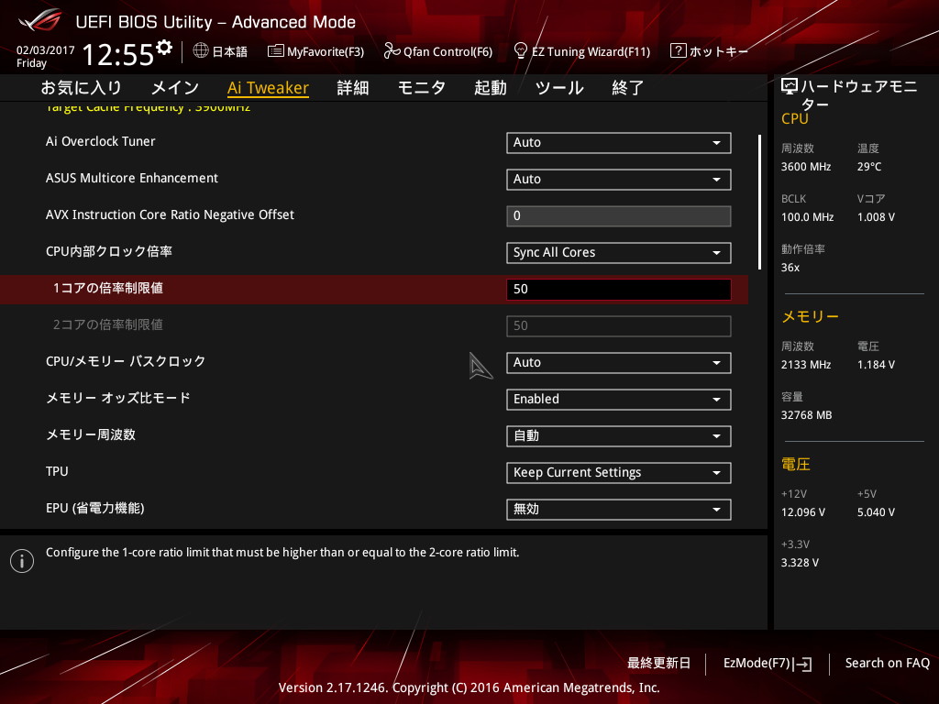Click the EZ Tuning Wizard lightbulb icon
The width and height of the screenshot is (939, 704).
pos(521,51)
